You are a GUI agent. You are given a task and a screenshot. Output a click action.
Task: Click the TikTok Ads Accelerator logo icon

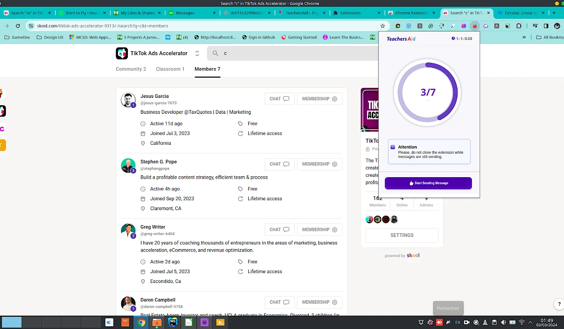coord(121,53)
